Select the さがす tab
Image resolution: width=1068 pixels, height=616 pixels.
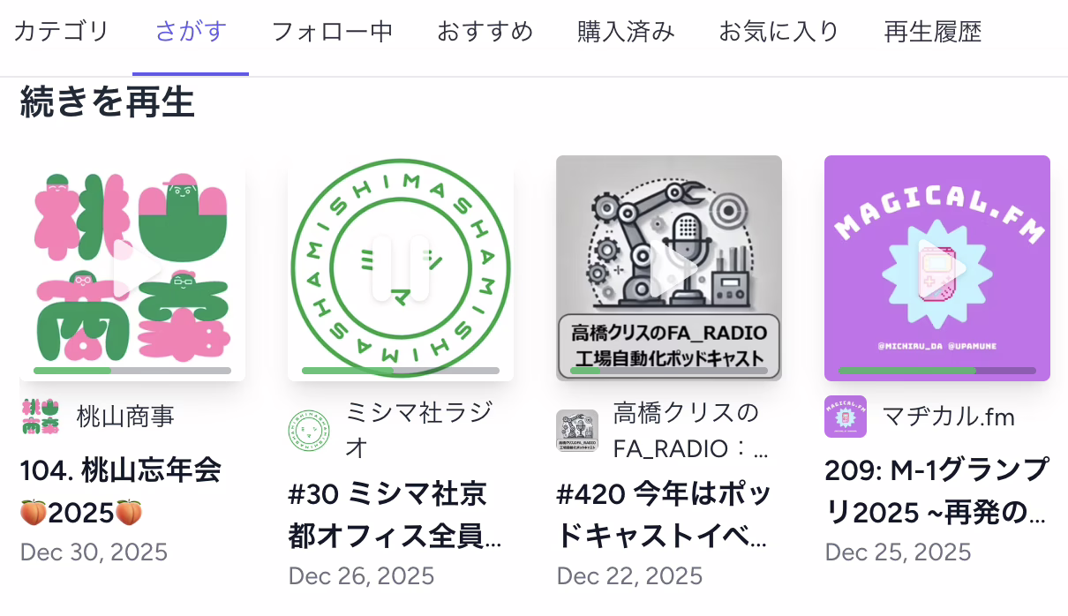point(191,33)
